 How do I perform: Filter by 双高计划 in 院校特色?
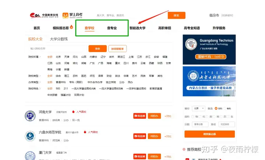coord(79,95)
